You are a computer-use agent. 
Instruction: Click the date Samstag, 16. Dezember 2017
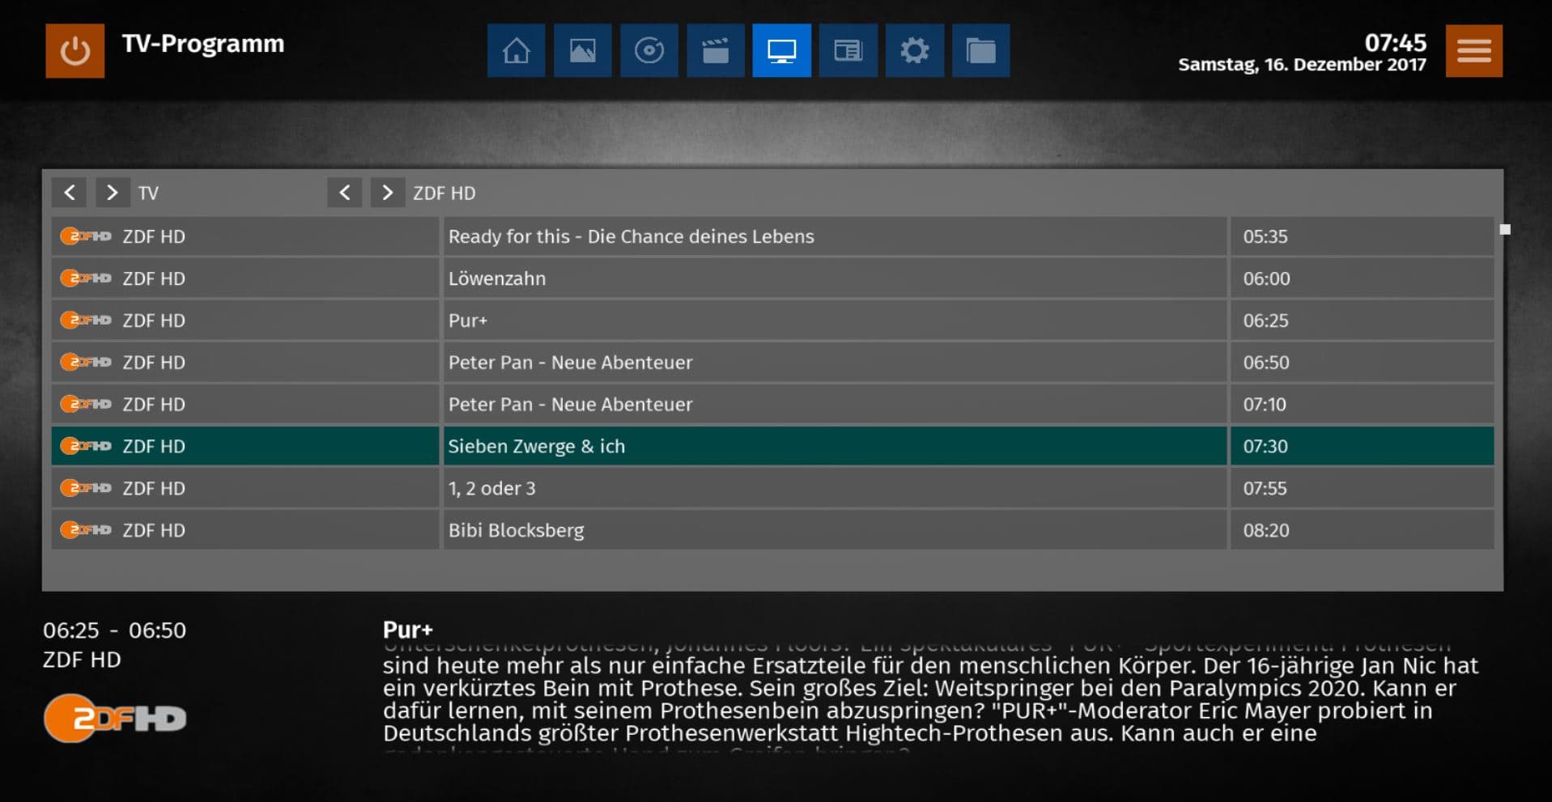1302,65
